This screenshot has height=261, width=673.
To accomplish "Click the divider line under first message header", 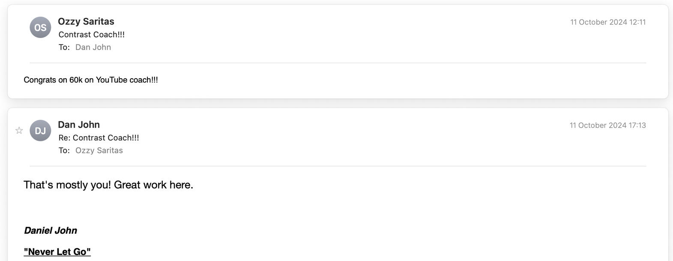I will pos(338,63).
